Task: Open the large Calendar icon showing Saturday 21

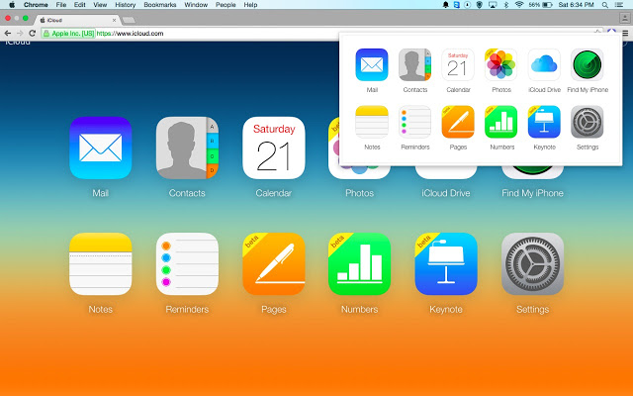Action: pos(274,148)
